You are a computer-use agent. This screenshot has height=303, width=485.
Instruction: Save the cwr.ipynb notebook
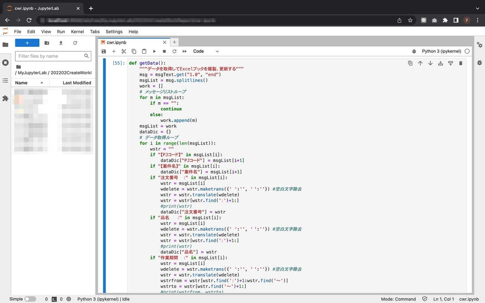103,51
